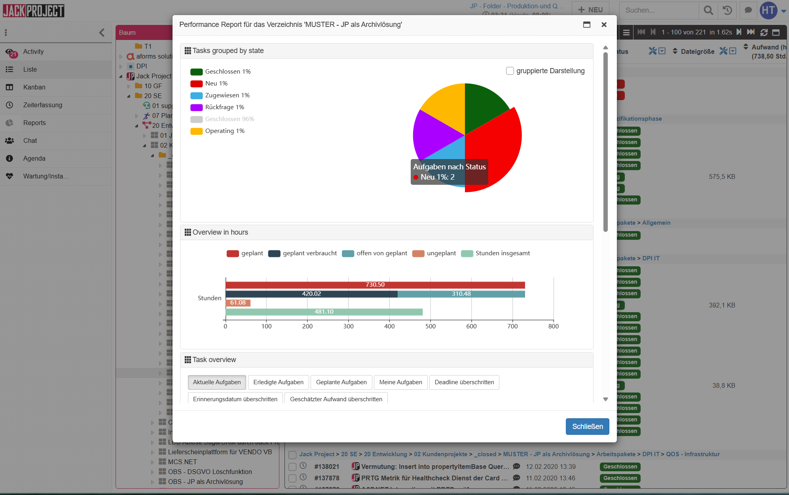
Task: Toggle blue Zugewiesen 1% legend swatch
Action: [197, 95]
